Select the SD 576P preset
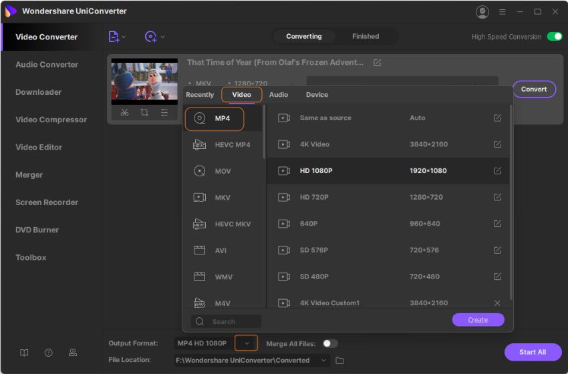568x374 pixels. click(388, 250)
